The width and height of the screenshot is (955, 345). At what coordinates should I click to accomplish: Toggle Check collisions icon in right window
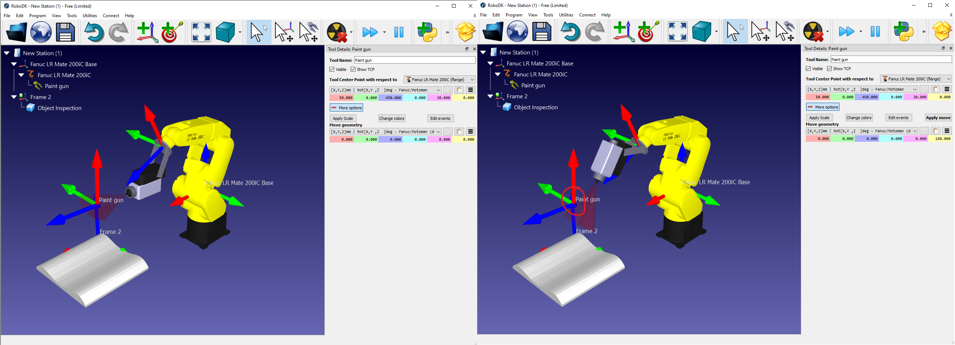tap(814, 31)
